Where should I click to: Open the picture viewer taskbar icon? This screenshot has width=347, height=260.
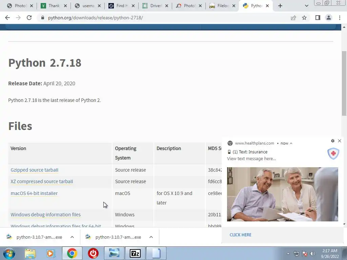point(114,253)
